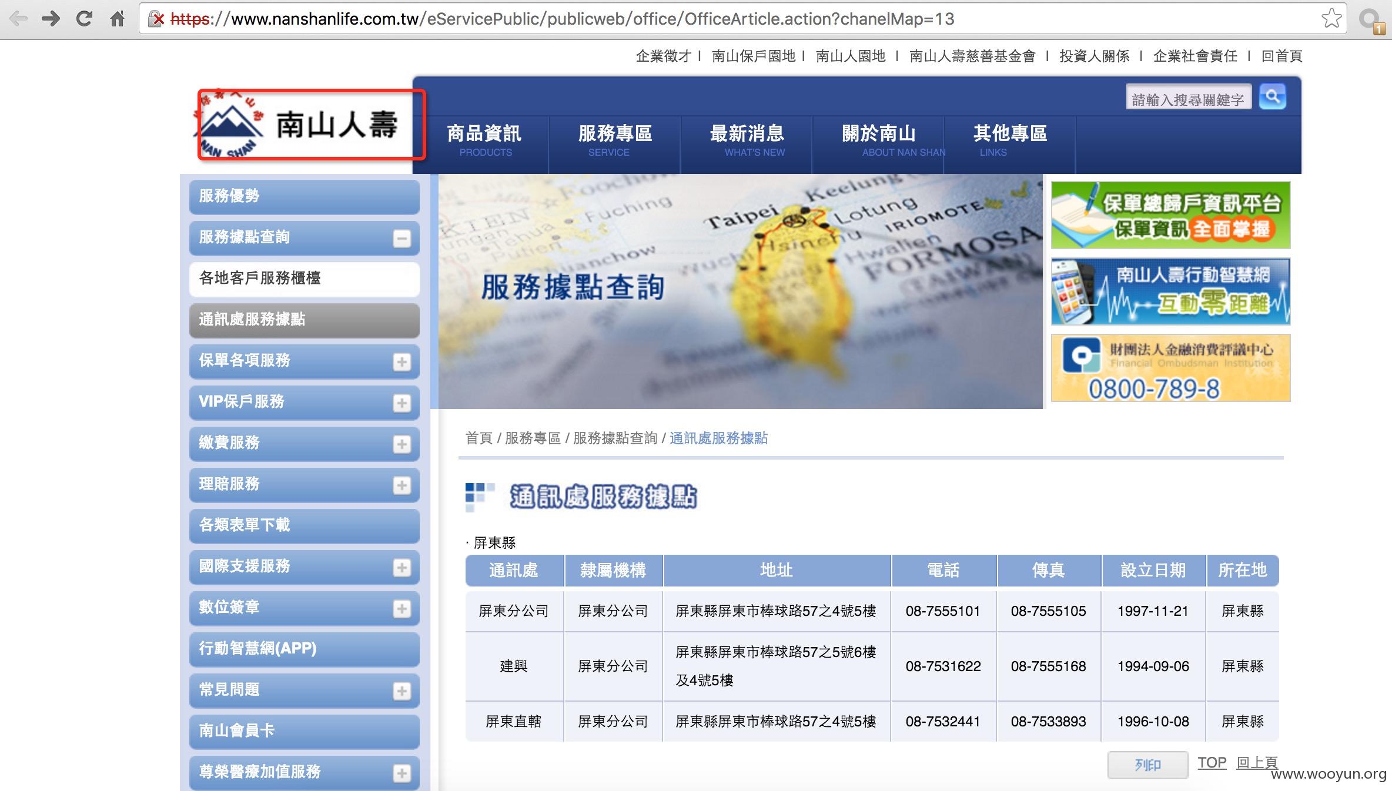Open 南山會員卡 in the sidebar
Image resolution: width=1392 pixels, height=791 pixels.
point(304,732)
